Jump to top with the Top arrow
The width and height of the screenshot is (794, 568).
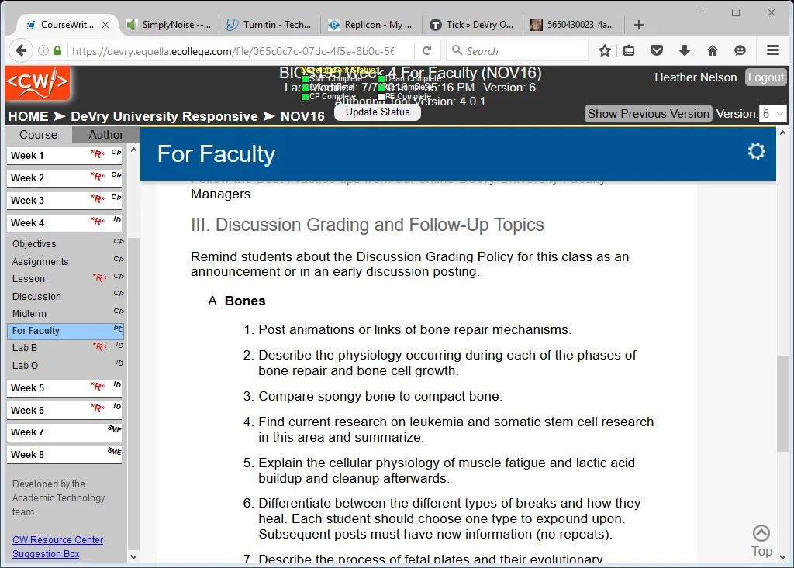[761, 540]
